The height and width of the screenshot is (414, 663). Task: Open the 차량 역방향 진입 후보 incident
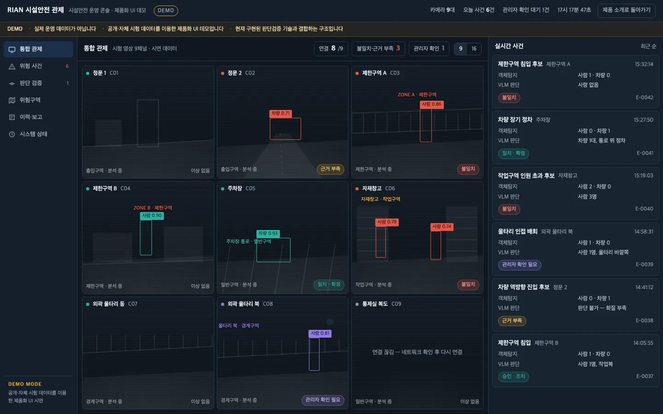(x=576, y=304)
